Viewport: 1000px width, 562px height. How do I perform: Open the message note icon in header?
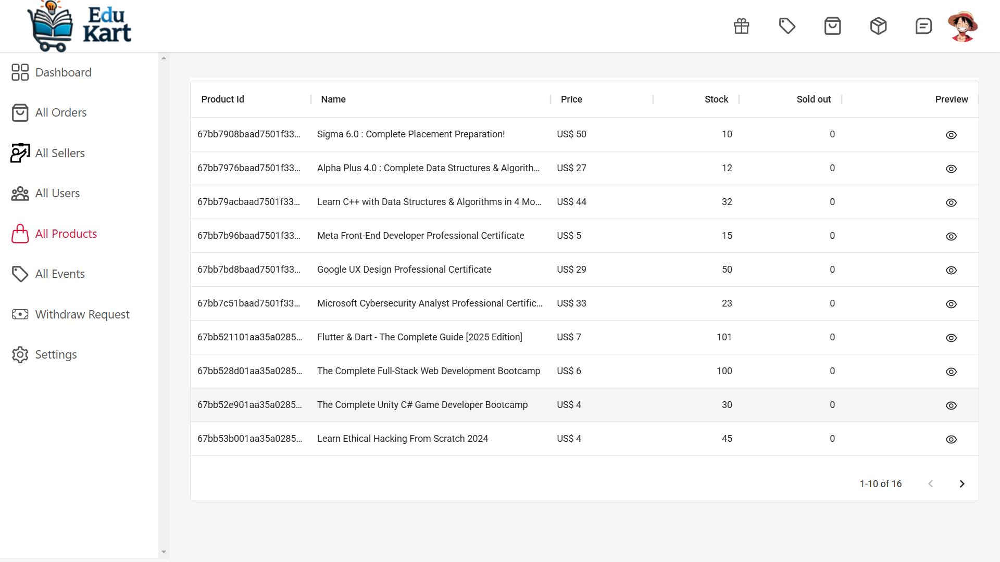coord(923,26)
